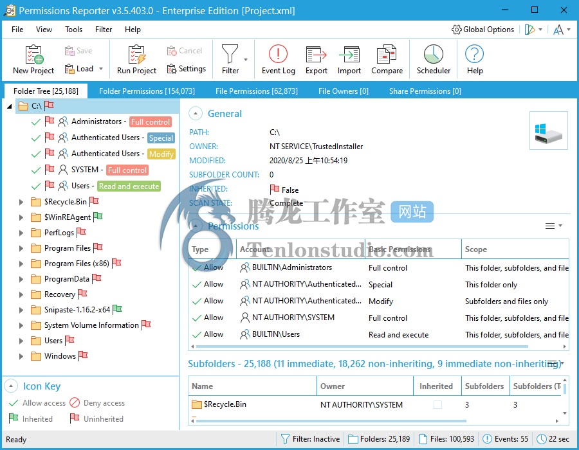
Task: Run the project via toolbar icon
Action: coord(137,54)
